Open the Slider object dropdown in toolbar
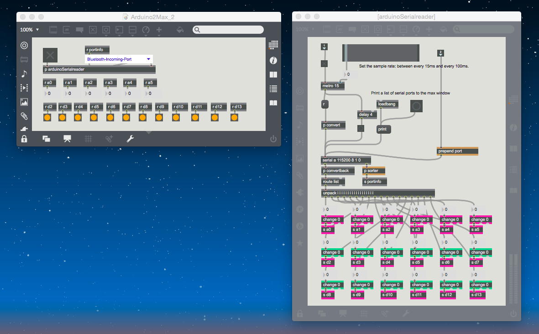This screenshot has width=539, height=334. (x=132, y=30)
